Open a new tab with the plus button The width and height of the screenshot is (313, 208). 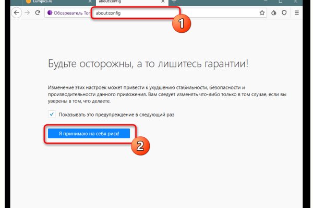174,2
